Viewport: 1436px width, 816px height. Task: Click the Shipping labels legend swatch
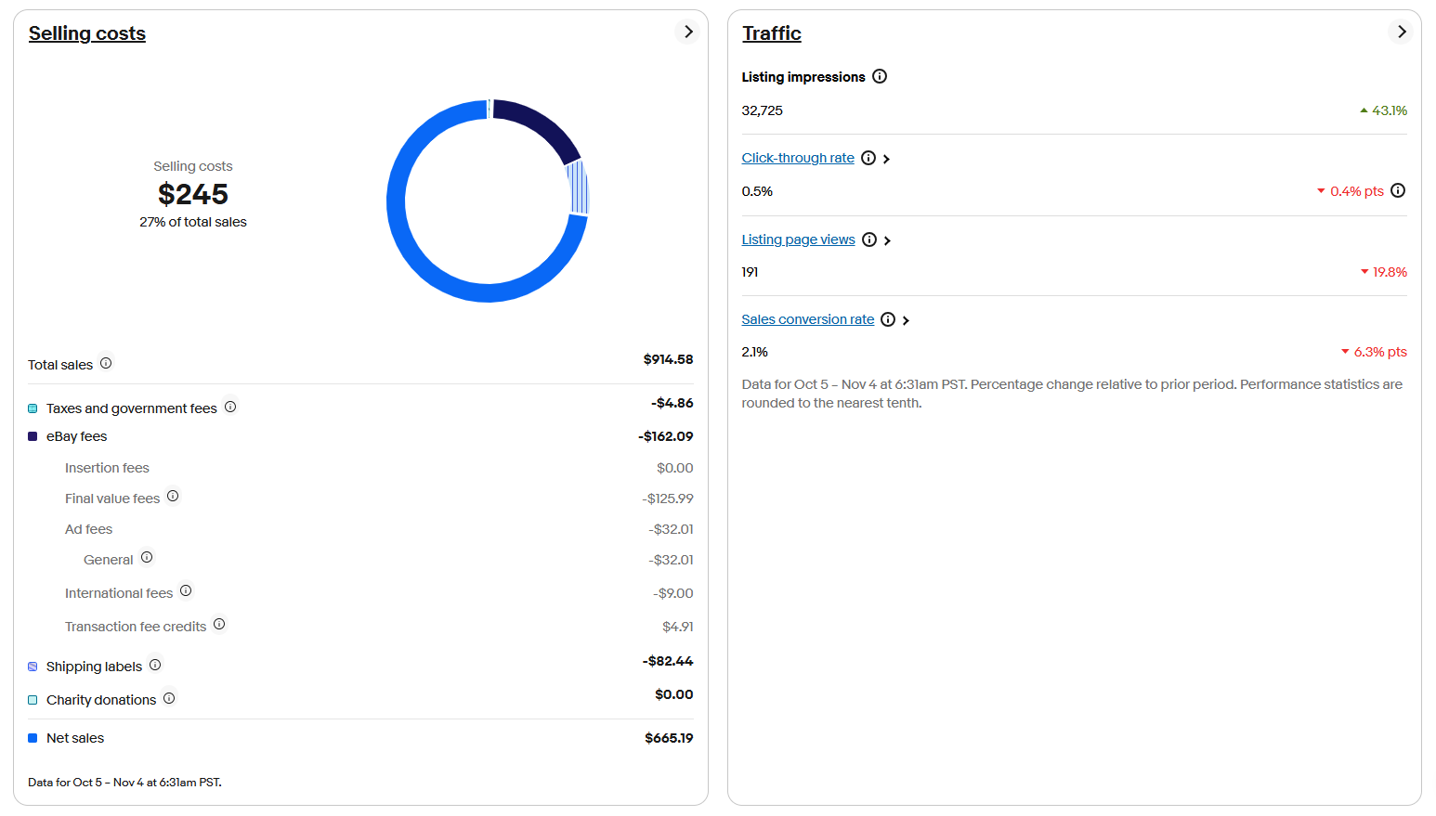coord(33,667)
